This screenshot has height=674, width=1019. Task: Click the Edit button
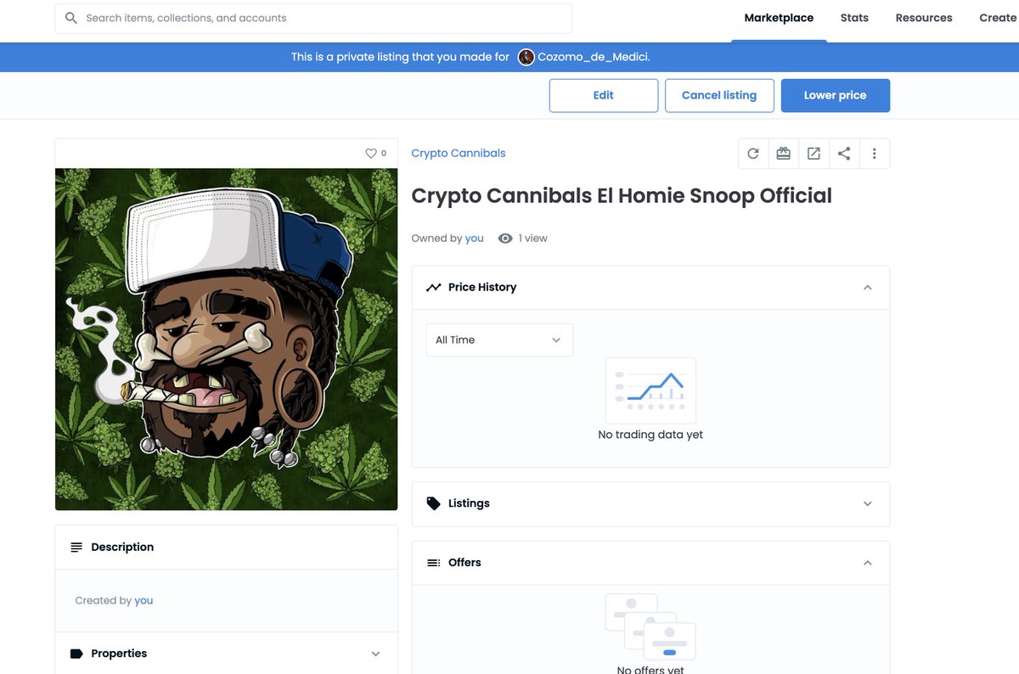point(604,95)
